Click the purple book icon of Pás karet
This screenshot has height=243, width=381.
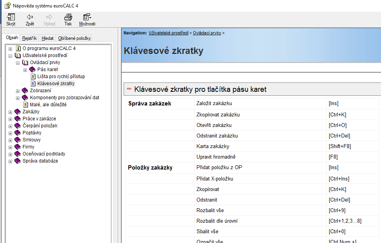(32, 70)
